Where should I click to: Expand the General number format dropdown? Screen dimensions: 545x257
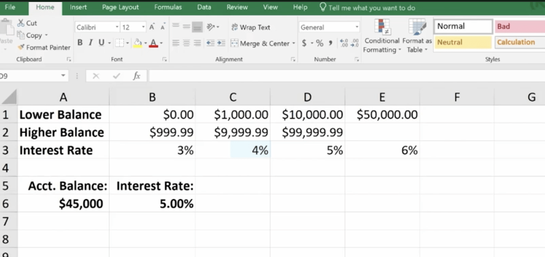click(x=357, y=27)
